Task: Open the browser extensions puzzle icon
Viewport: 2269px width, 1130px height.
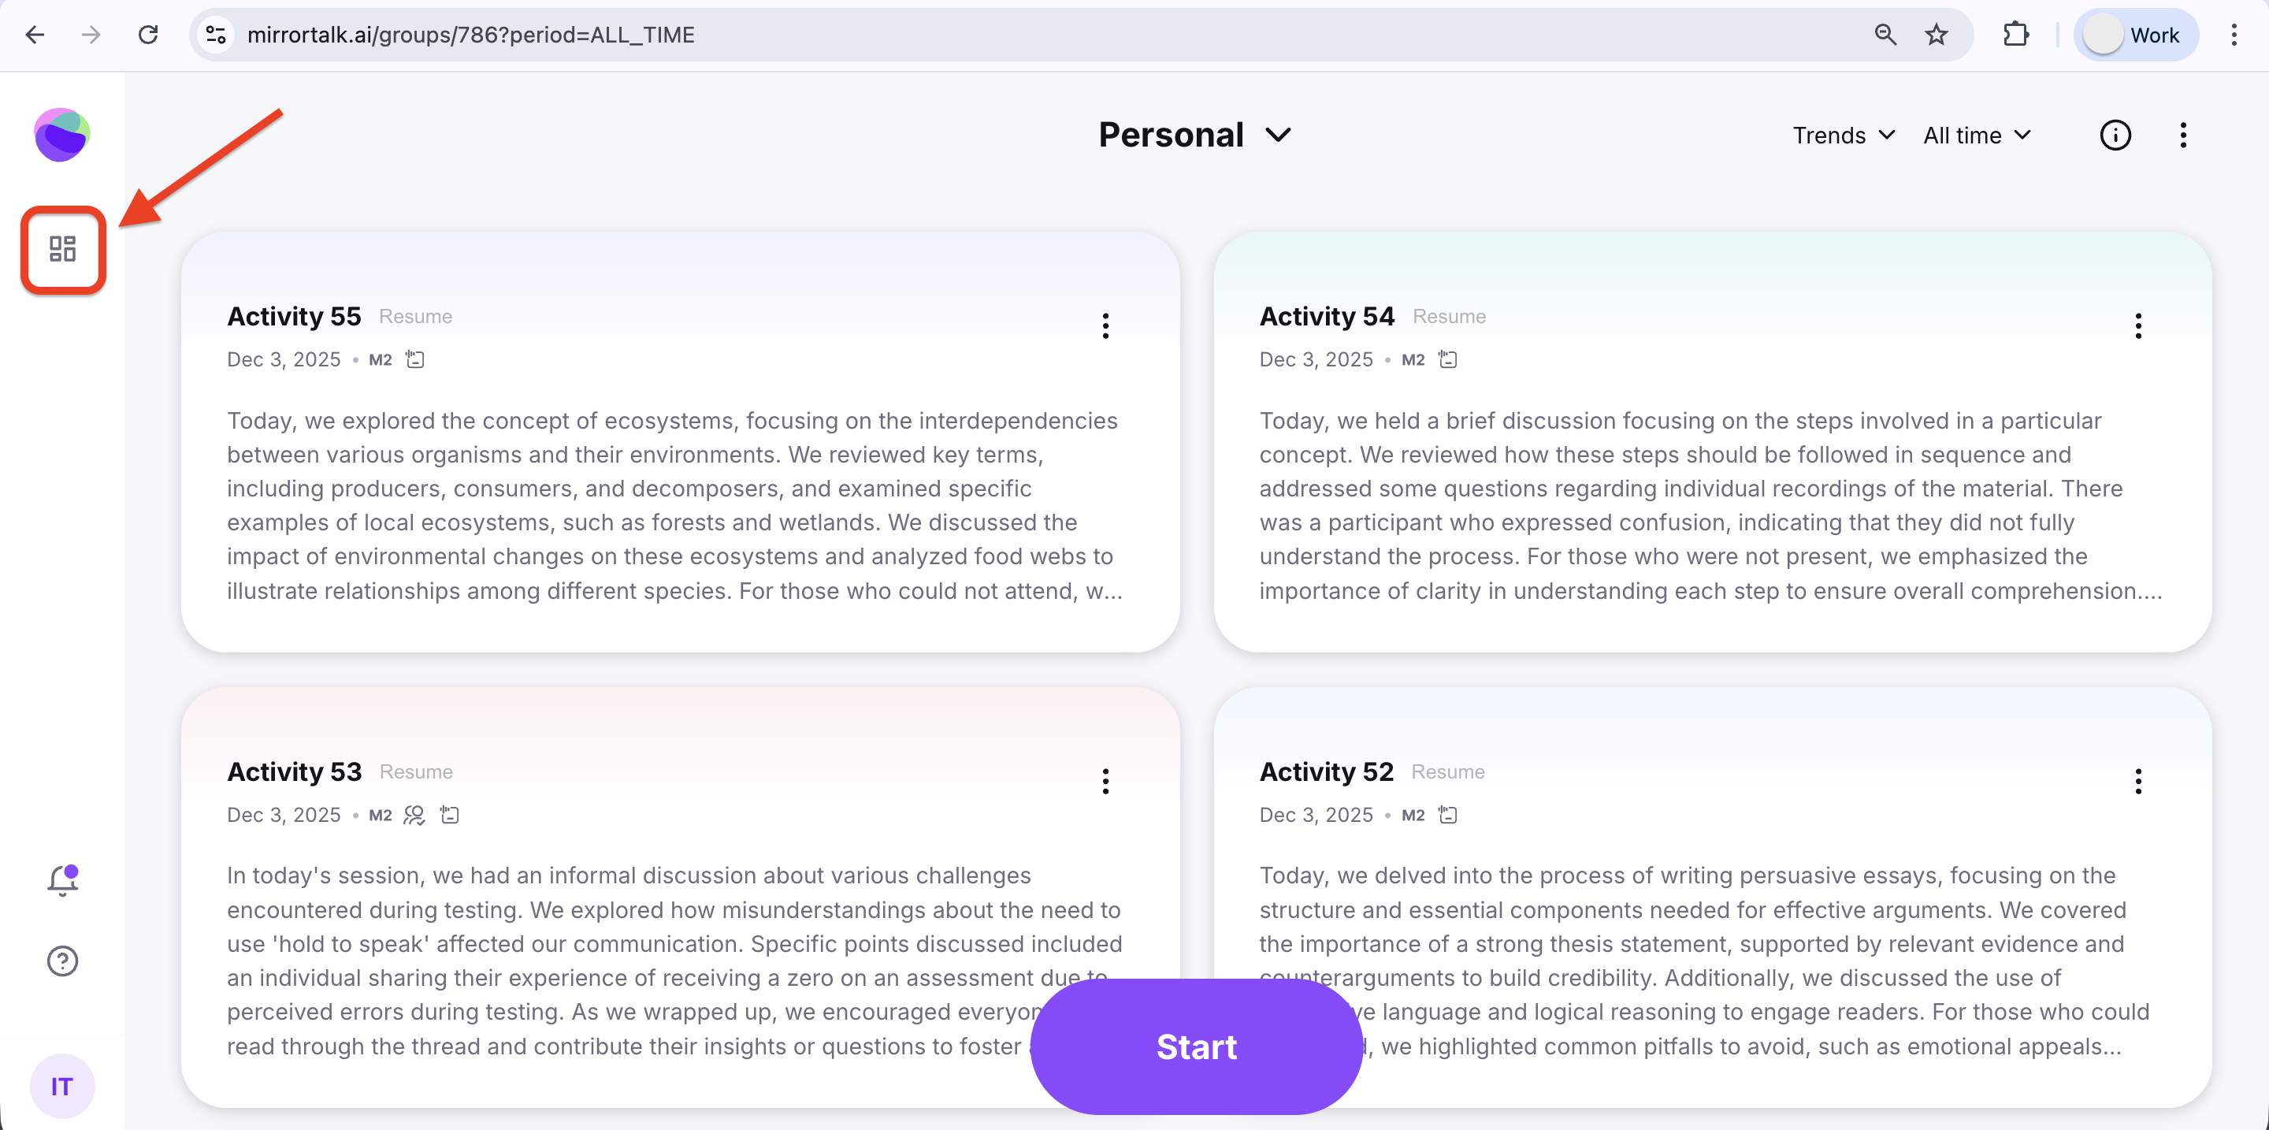Action: point(2016,35)
